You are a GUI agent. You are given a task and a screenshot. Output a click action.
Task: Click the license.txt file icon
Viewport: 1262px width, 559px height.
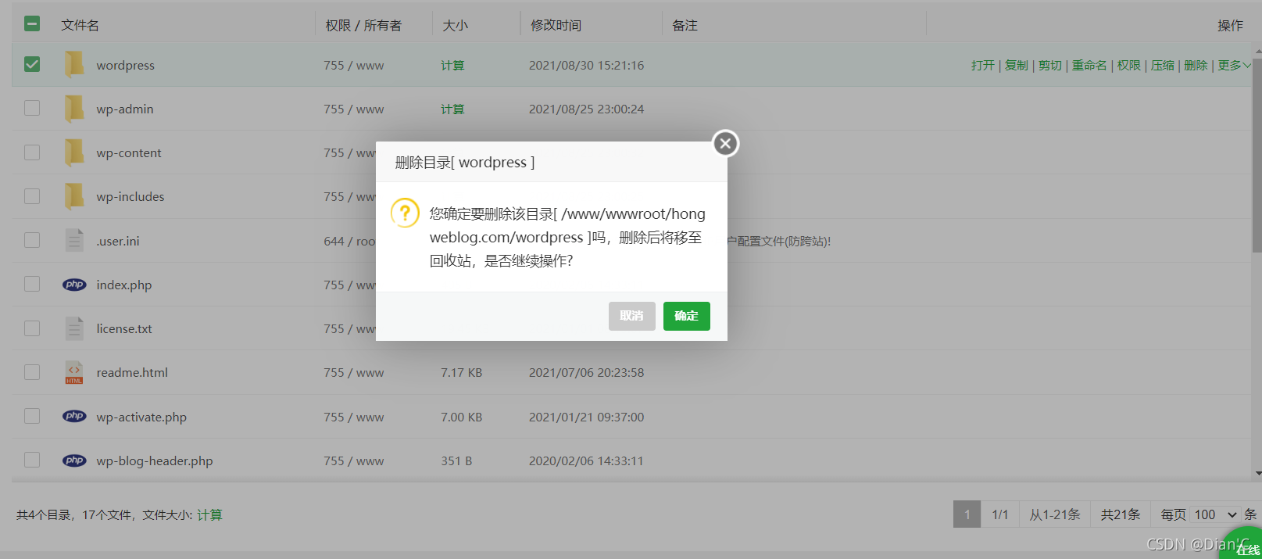pyautogui.click(x=74, y=328)
